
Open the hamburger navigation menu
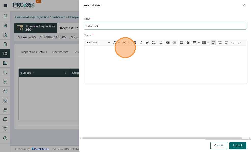coord(5,6)
